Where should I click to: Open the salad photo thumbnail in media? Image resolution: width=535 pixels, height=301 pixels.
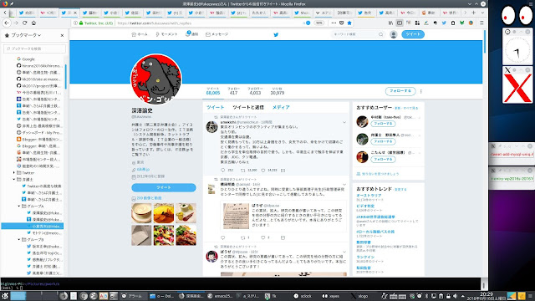tap(164, 235)
